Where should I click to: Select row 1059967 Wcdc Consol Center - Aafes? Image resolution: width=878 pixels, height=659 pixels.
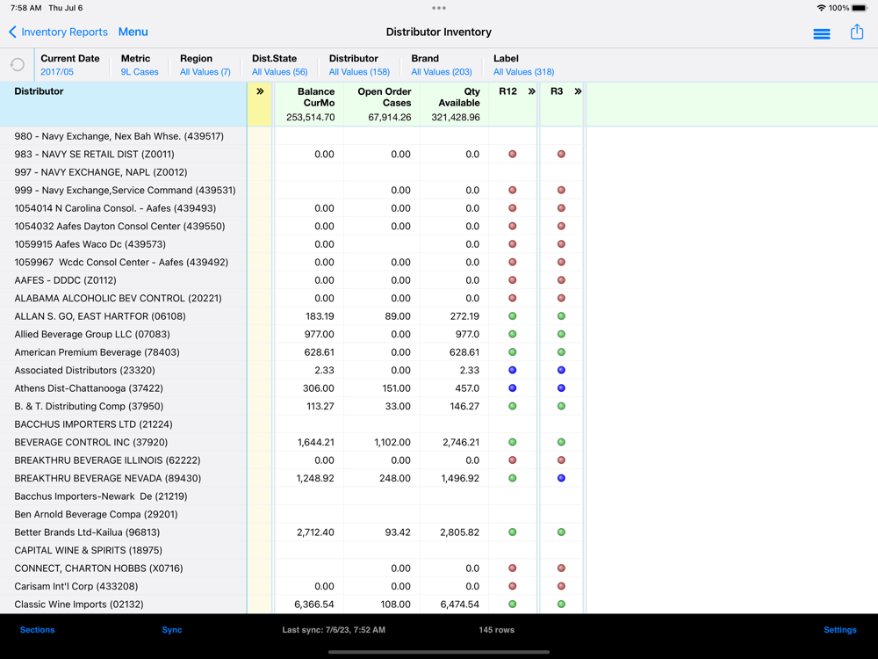(123, 262)
